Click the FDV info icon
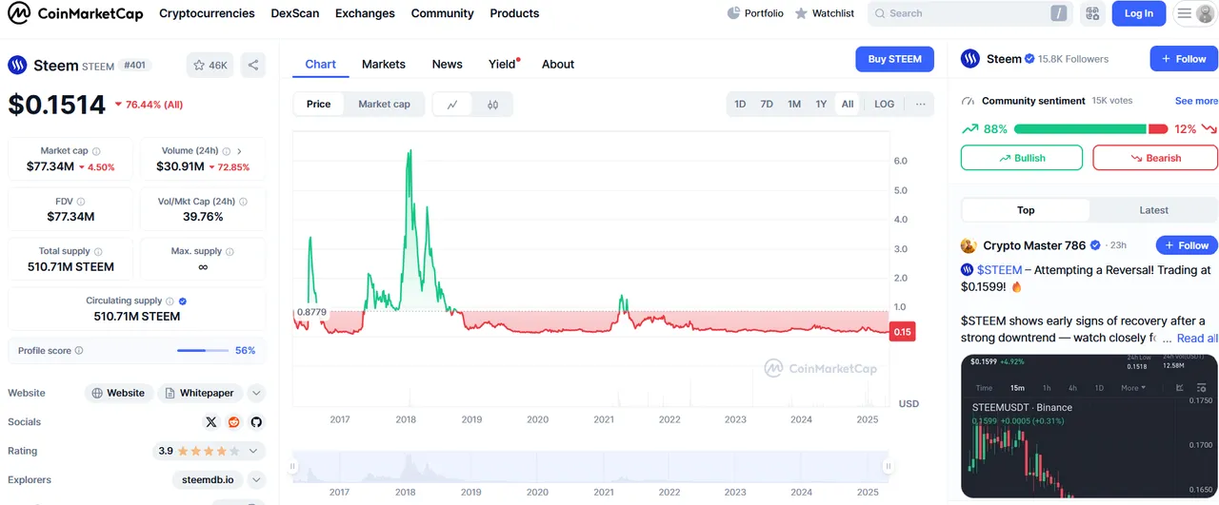 pos(80,202)
